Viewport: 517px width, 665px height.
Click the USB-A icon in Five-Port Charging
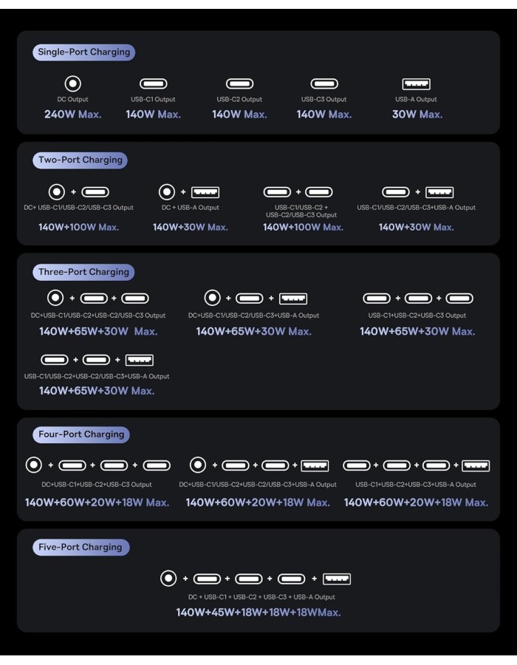coord(337,579)
